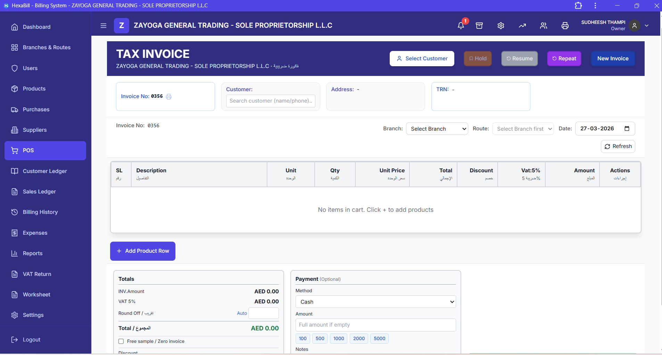Select the 2000 quick amount button
This screenshot has height=355, width=662.
pyautogui.click(x=359, y=339)
